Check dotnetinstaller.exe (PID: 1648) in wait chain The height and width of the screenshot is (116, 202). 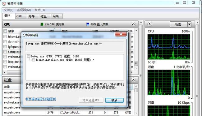point(33,60)
